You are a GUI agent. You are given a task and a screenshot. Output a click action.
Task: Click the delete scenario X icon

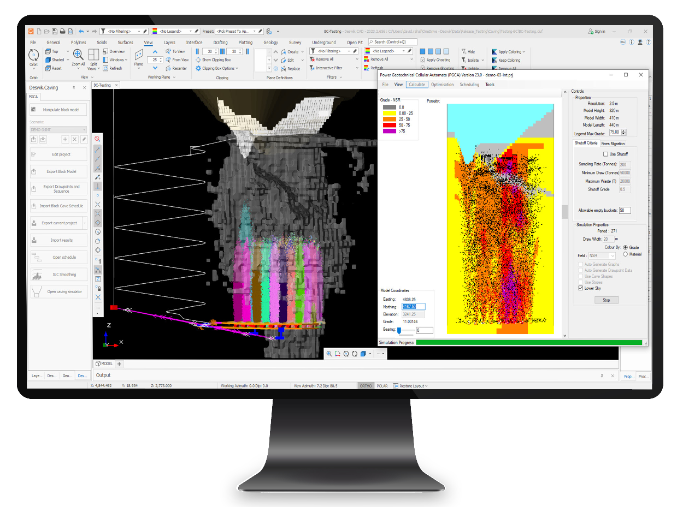pyautogui.click(x=74, y=140)
